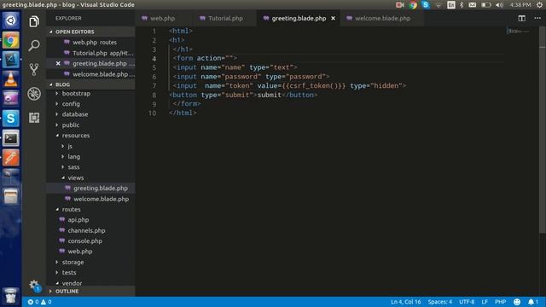Expand the sass folder
This screenshot has width=546, height=307.
point(90,167)
